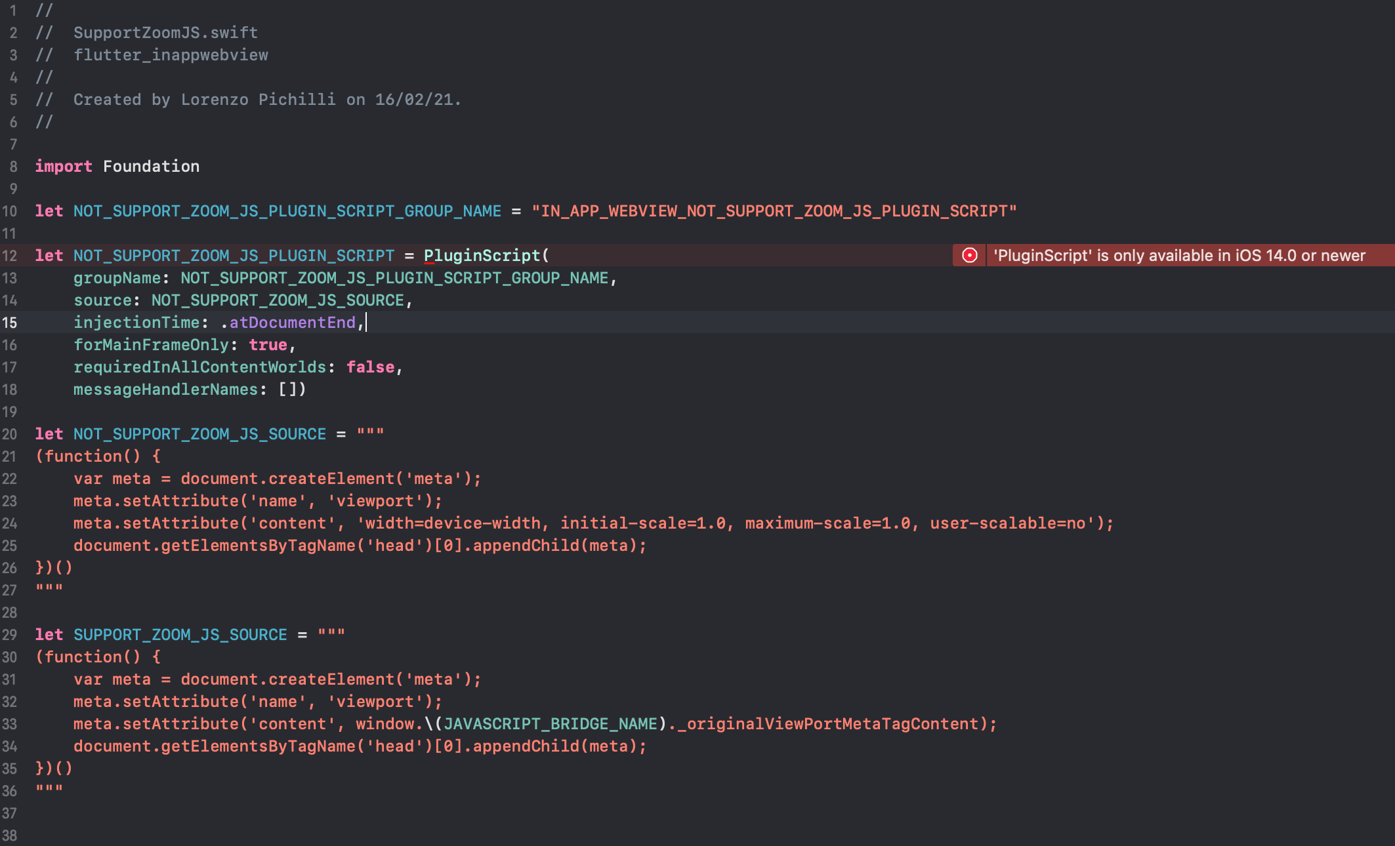Click line number 33 in the gutter
This screenshot has width=1395, height=846.
point(10,723)
